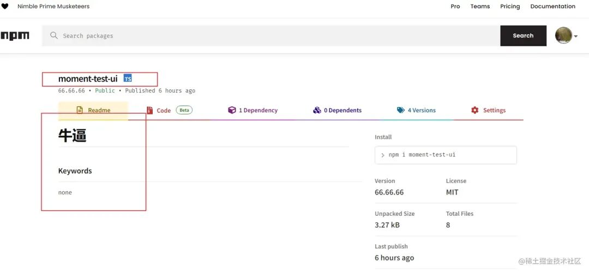Click the Published 6 hours ago text
Viewport: 589px width, 273px height.
click(160, 90)
